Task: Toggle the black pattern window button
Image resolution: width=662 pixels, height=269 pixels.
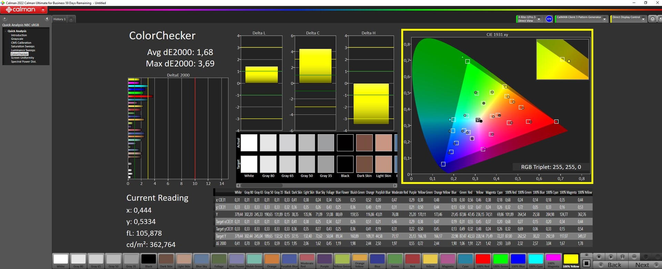Action: 586,263
